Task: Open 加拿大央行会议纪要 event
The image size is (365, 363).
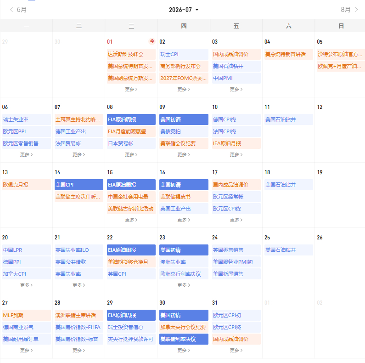Action: 184,327
